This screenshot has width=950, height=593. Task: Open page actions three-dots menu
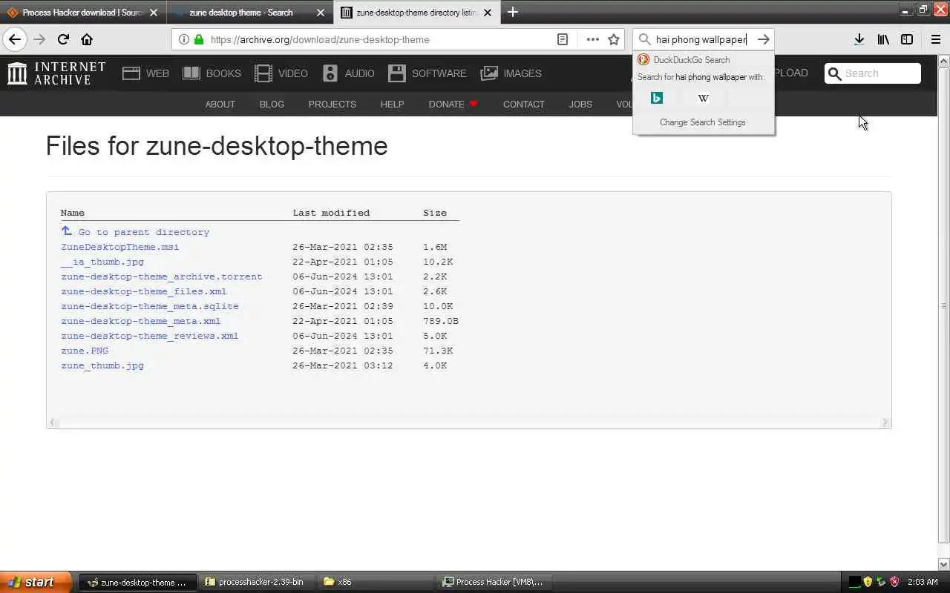coord(592,39)
